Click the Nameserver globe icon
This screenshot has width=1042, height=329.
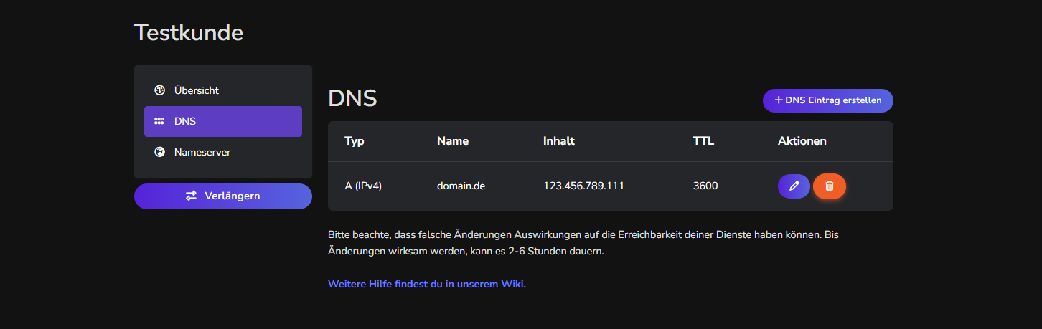pyautogui.click(x=159, y=152)
